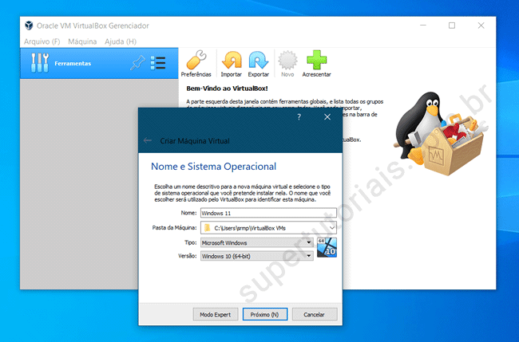Open the Ajuda menu
519x342 pixels.
pyautogui.click(x=121, y=41)
